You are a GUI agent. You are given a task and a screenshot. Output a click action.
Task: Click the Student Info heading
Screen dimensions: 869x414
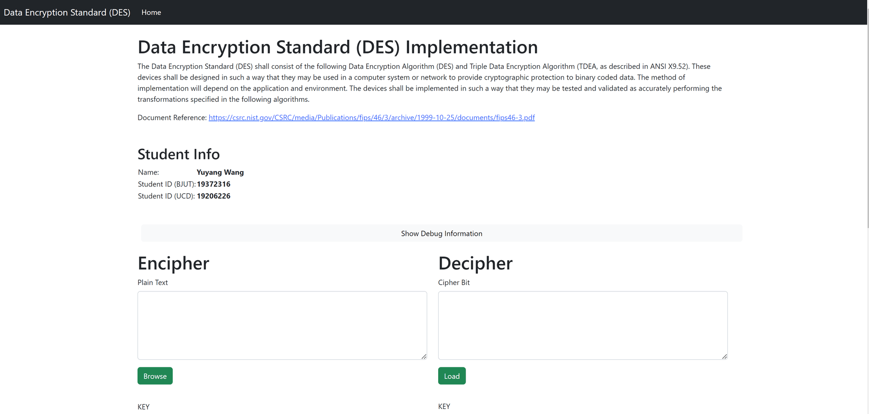pyautogui.click(x=178, y=154)
